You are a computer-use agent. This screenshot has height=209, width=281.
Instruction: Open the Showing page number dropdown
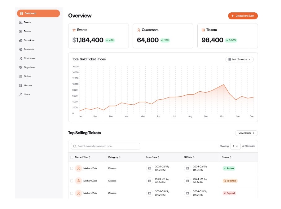tap(235, 146)
